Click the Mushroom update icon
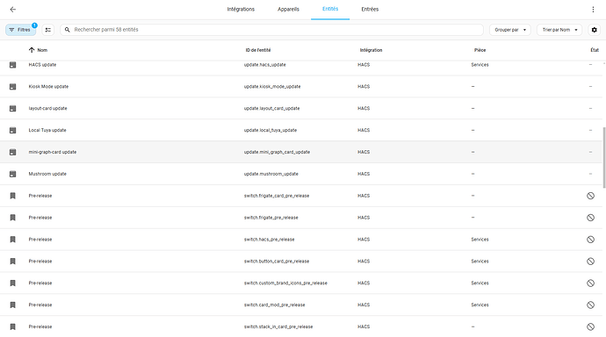Viewport: 606px width, 337px height. [13, 174]
